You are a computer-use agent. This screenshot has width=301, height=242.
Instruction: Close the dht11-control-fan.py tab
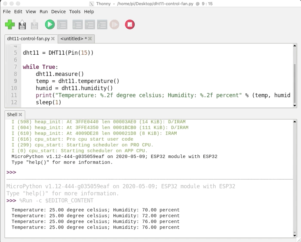[53, 39]
